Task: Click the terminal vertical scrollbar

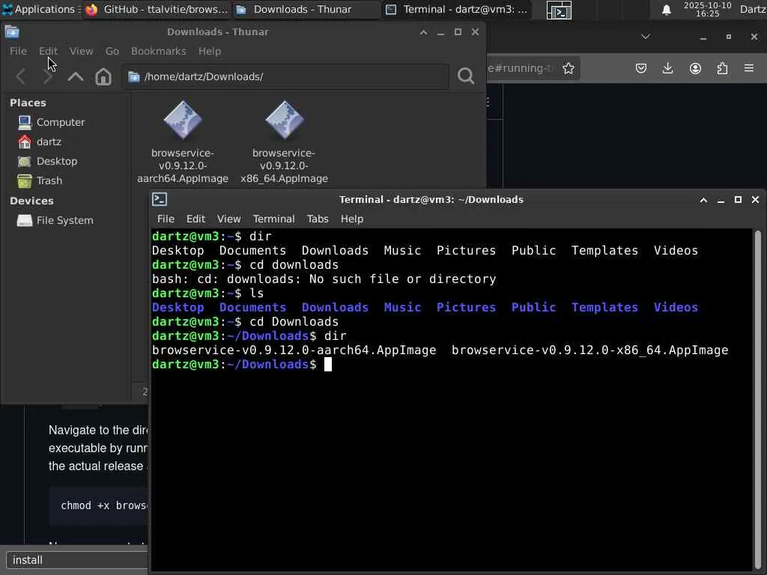Action: pyautogui.click(x=758, y=400)
